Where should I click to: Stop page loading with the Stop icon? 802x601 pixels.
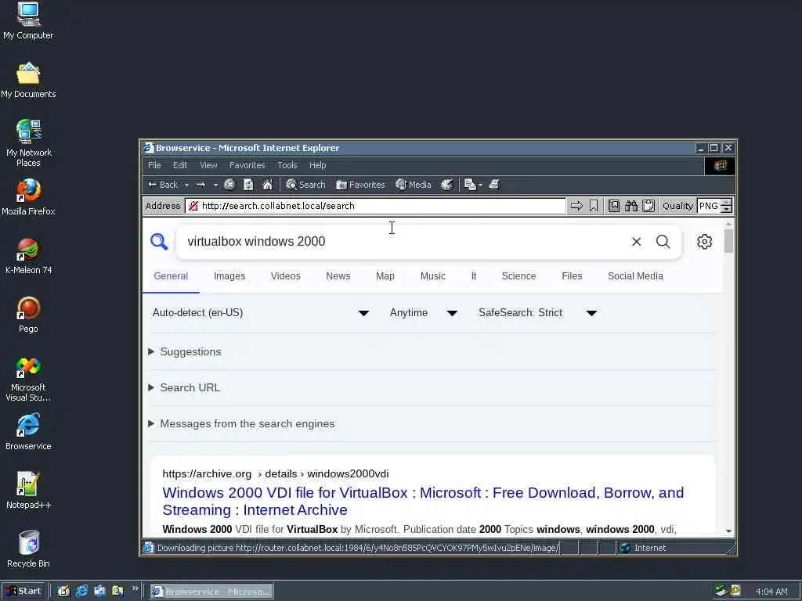(229, 185)
